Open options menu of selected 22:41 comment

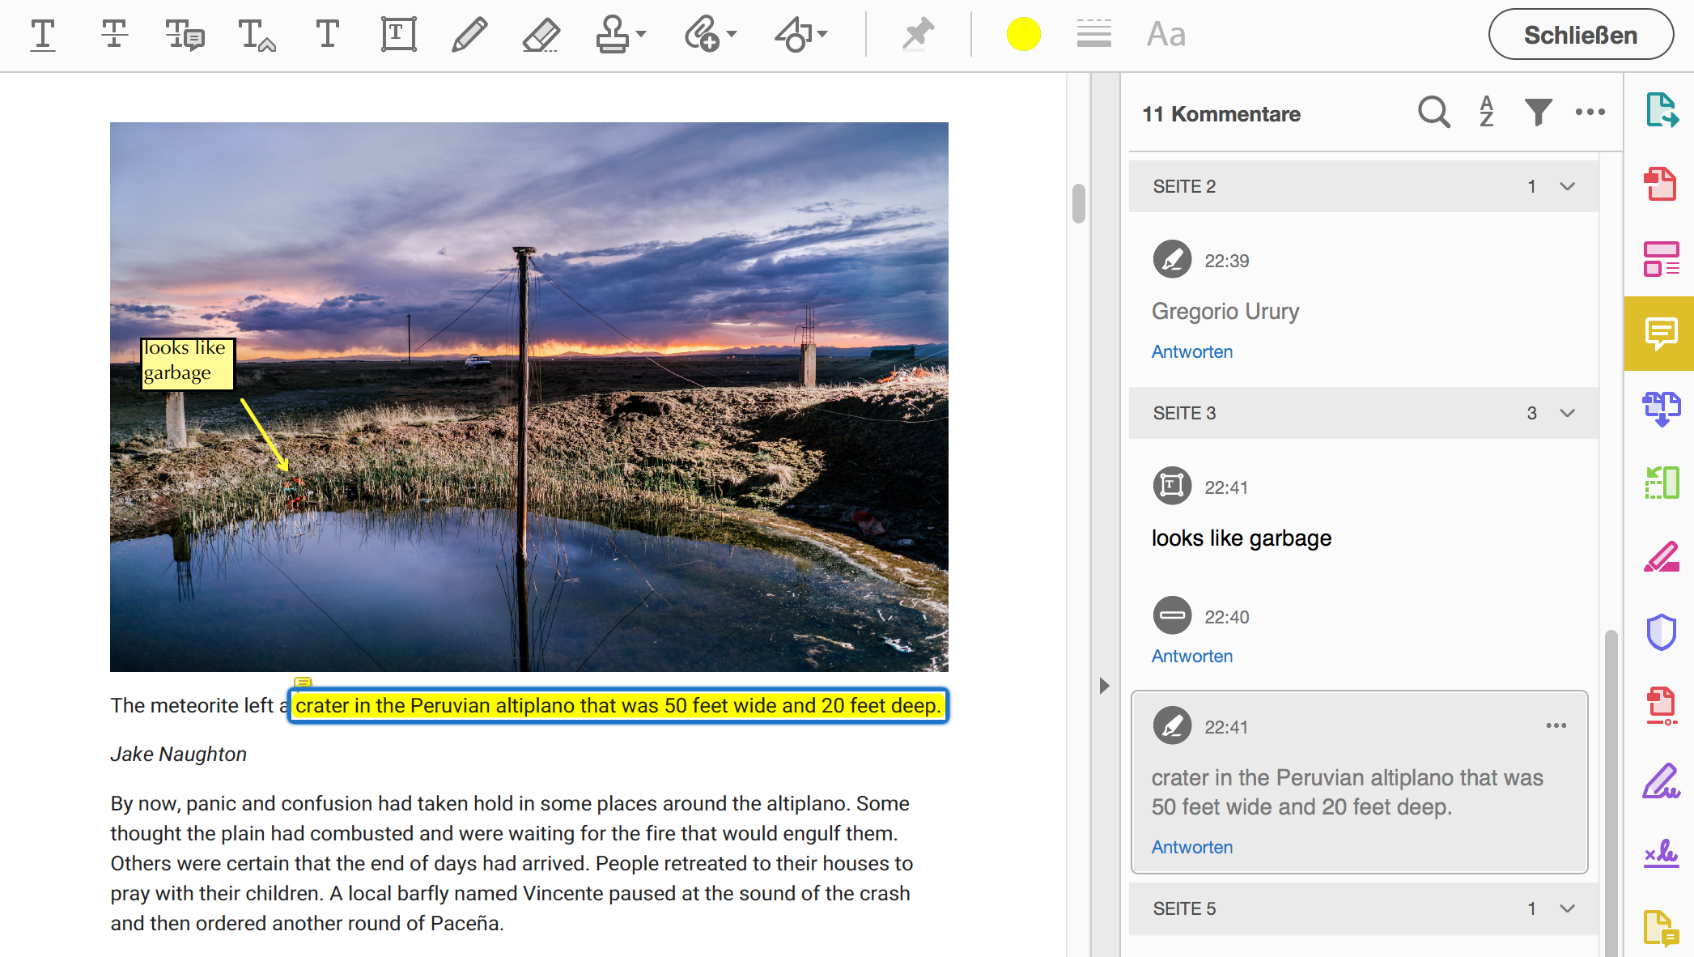(1556, 725)
